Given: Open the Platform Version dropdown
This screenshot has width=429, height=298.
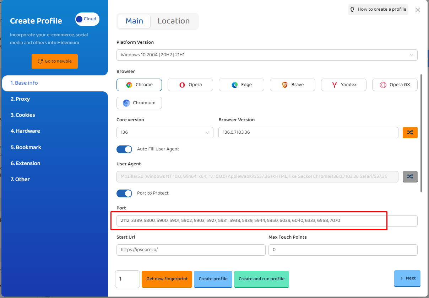Looking at the screenshot, I should coord(267,55).
